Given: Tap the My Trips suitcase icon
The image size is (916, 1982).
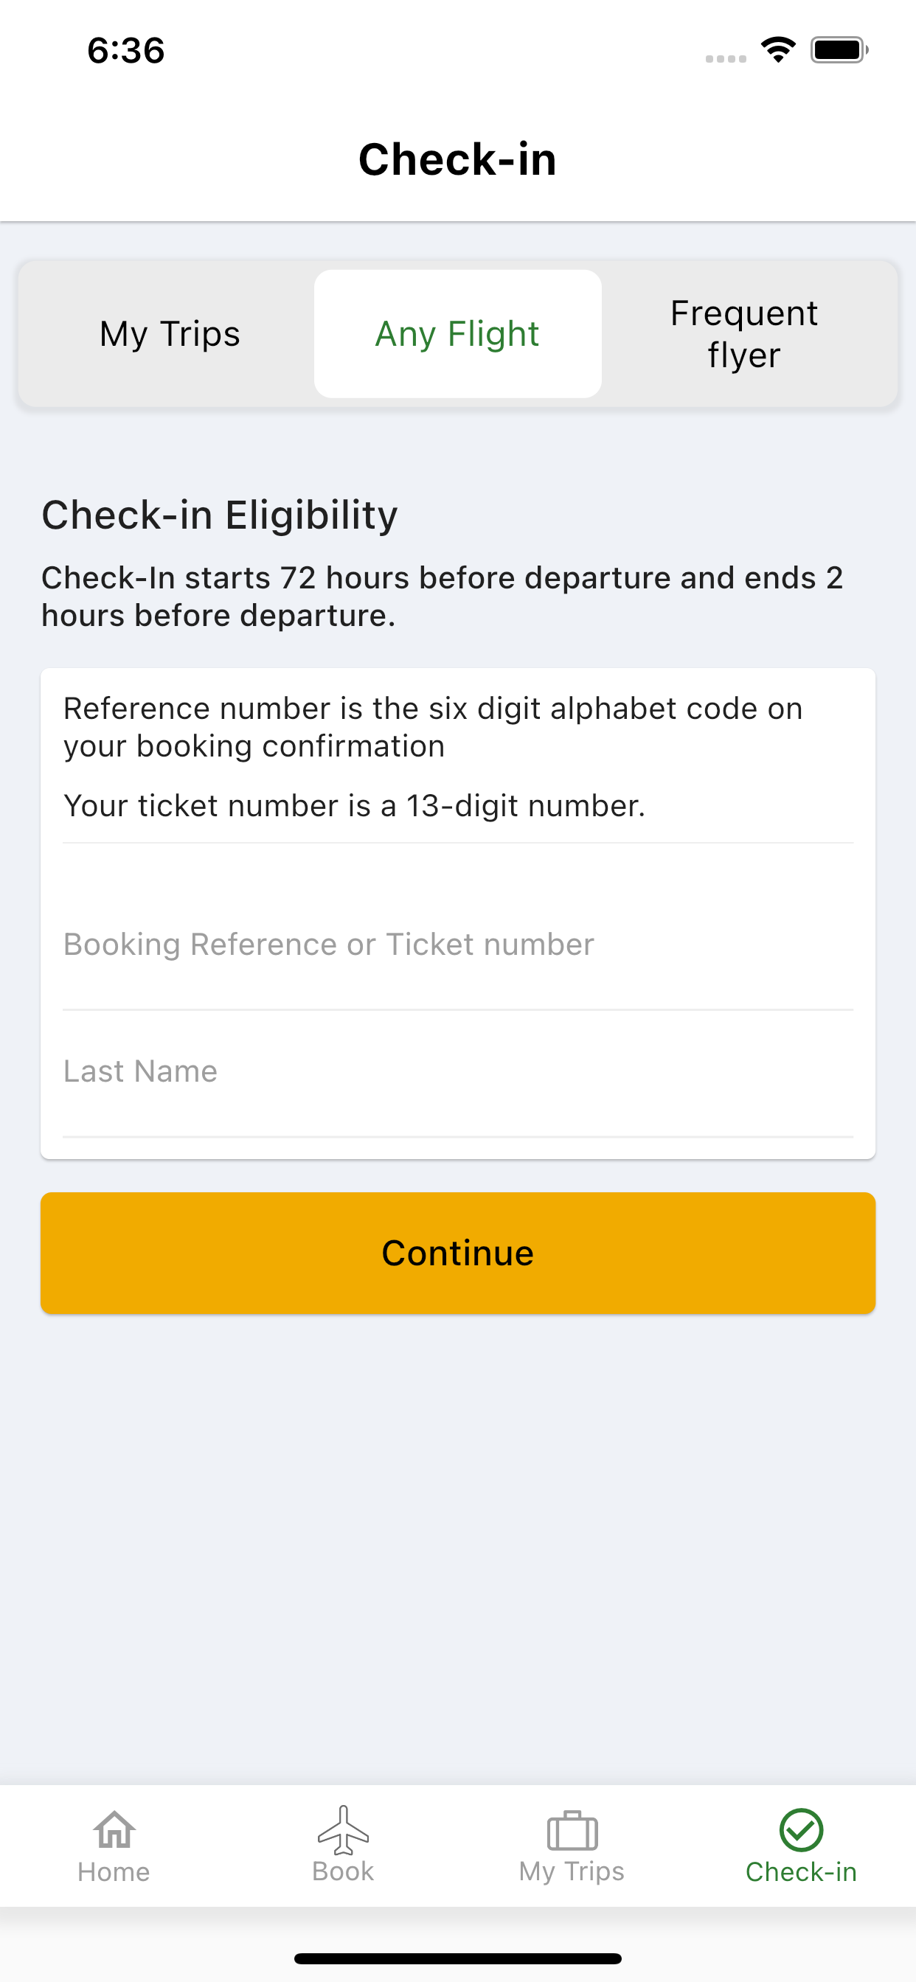Looking at the screenshot, I should click(572, 1830).
